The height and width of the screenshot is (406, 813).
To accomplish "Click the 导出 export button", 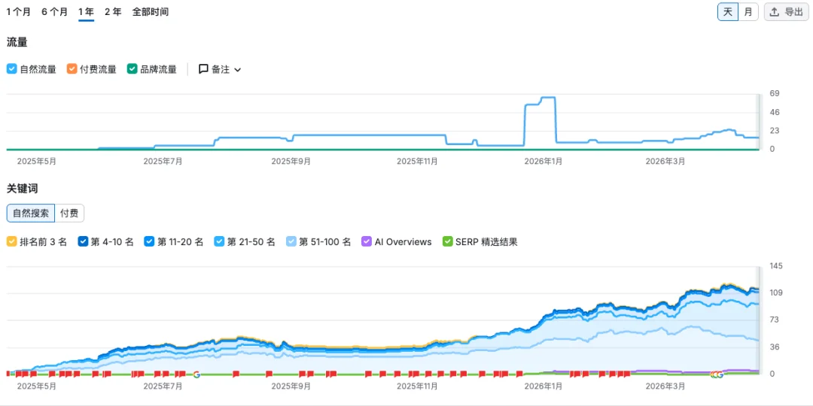I will point(787,12).
